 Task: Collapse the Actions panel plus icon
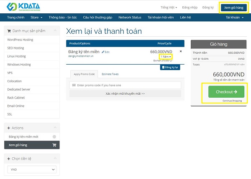9,128
